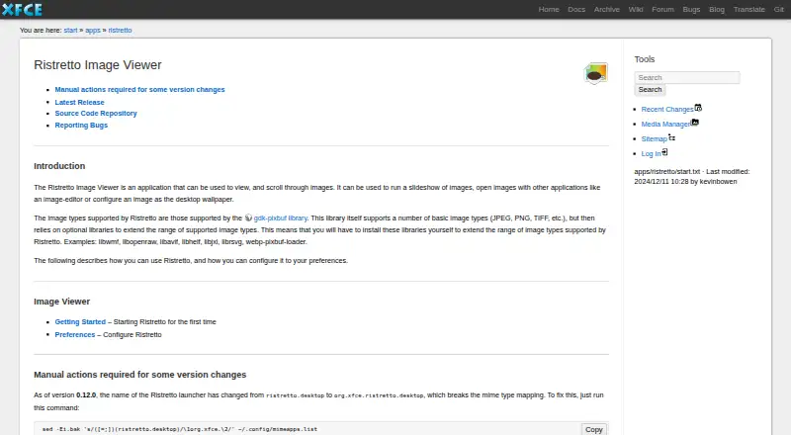Screen dimensions: 791x435
Task: Open the Sitemap link
Action: [655, 138]
